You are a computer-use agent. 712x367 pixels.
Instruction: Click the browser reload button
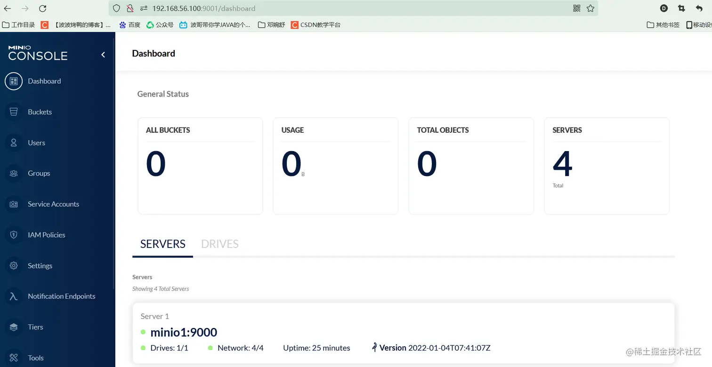(42, 8)
